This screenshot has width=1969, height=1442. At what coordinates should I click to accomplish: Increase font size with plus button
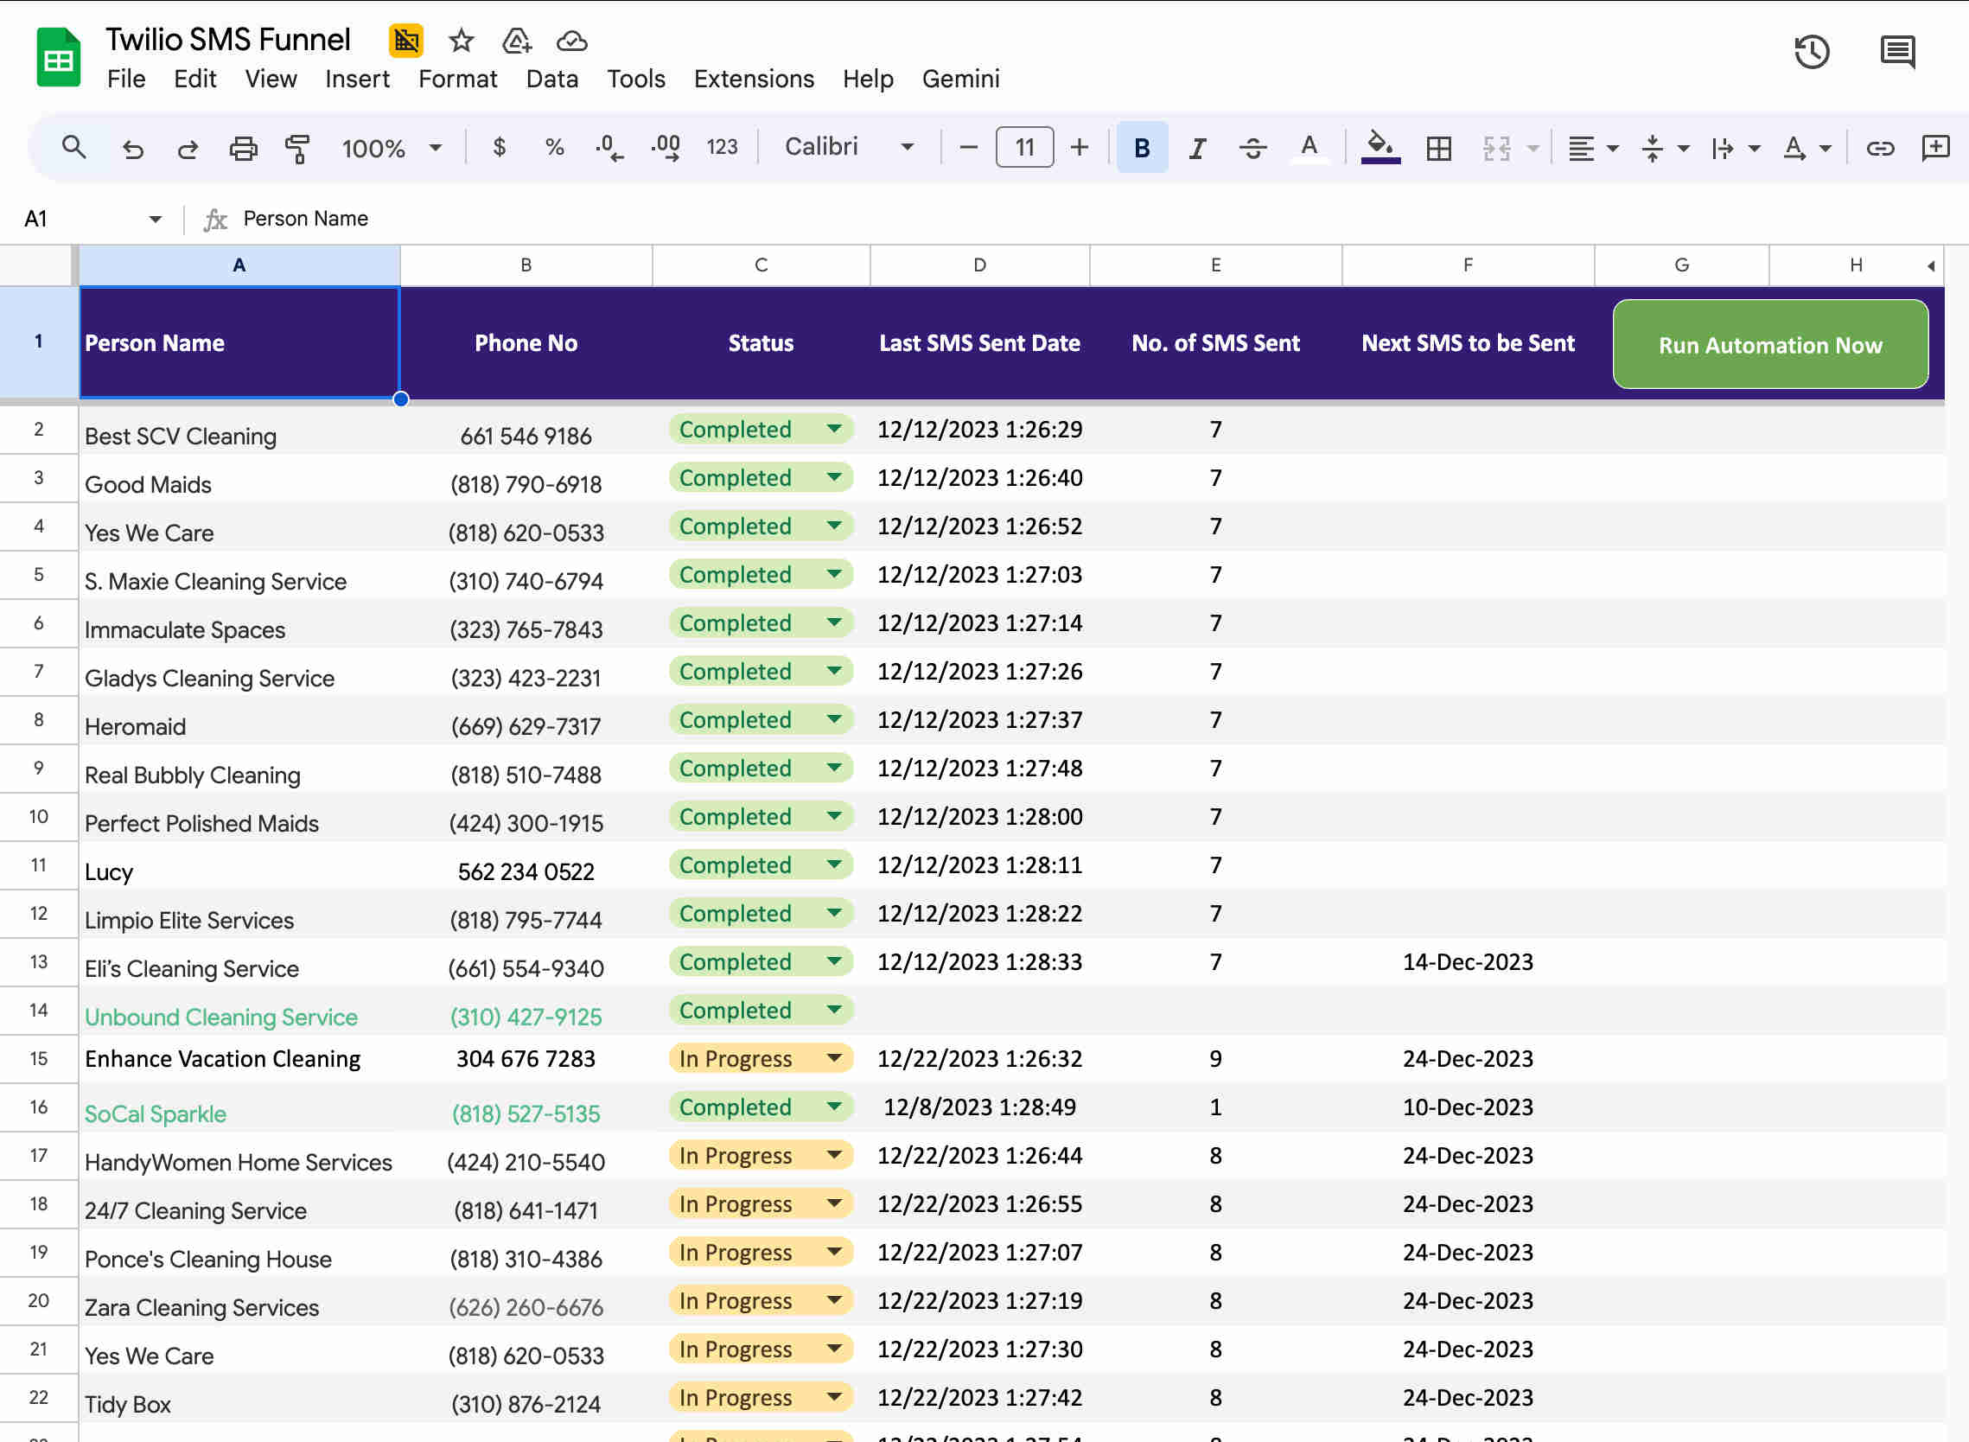pyautogui.click(x=1080, y=148)
